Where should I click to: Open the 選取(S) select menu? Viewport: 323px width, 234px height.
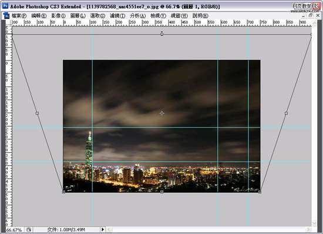97,16
